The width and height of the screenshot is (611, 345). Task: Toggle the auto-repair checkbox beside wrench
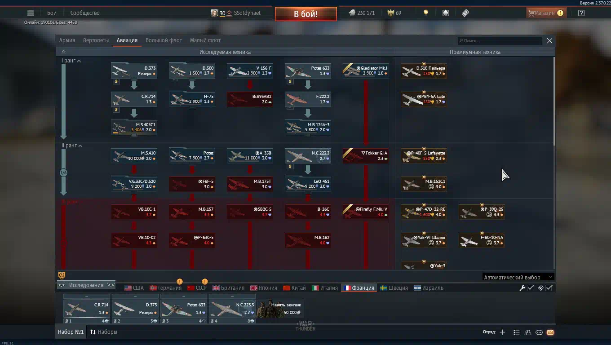[x=531, y=288]
